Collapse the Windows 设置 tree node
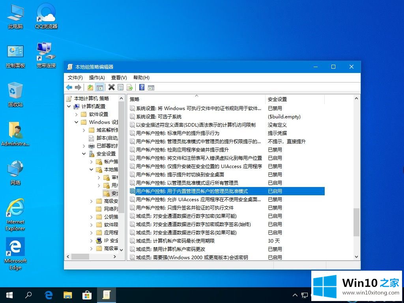 (76, 122)
